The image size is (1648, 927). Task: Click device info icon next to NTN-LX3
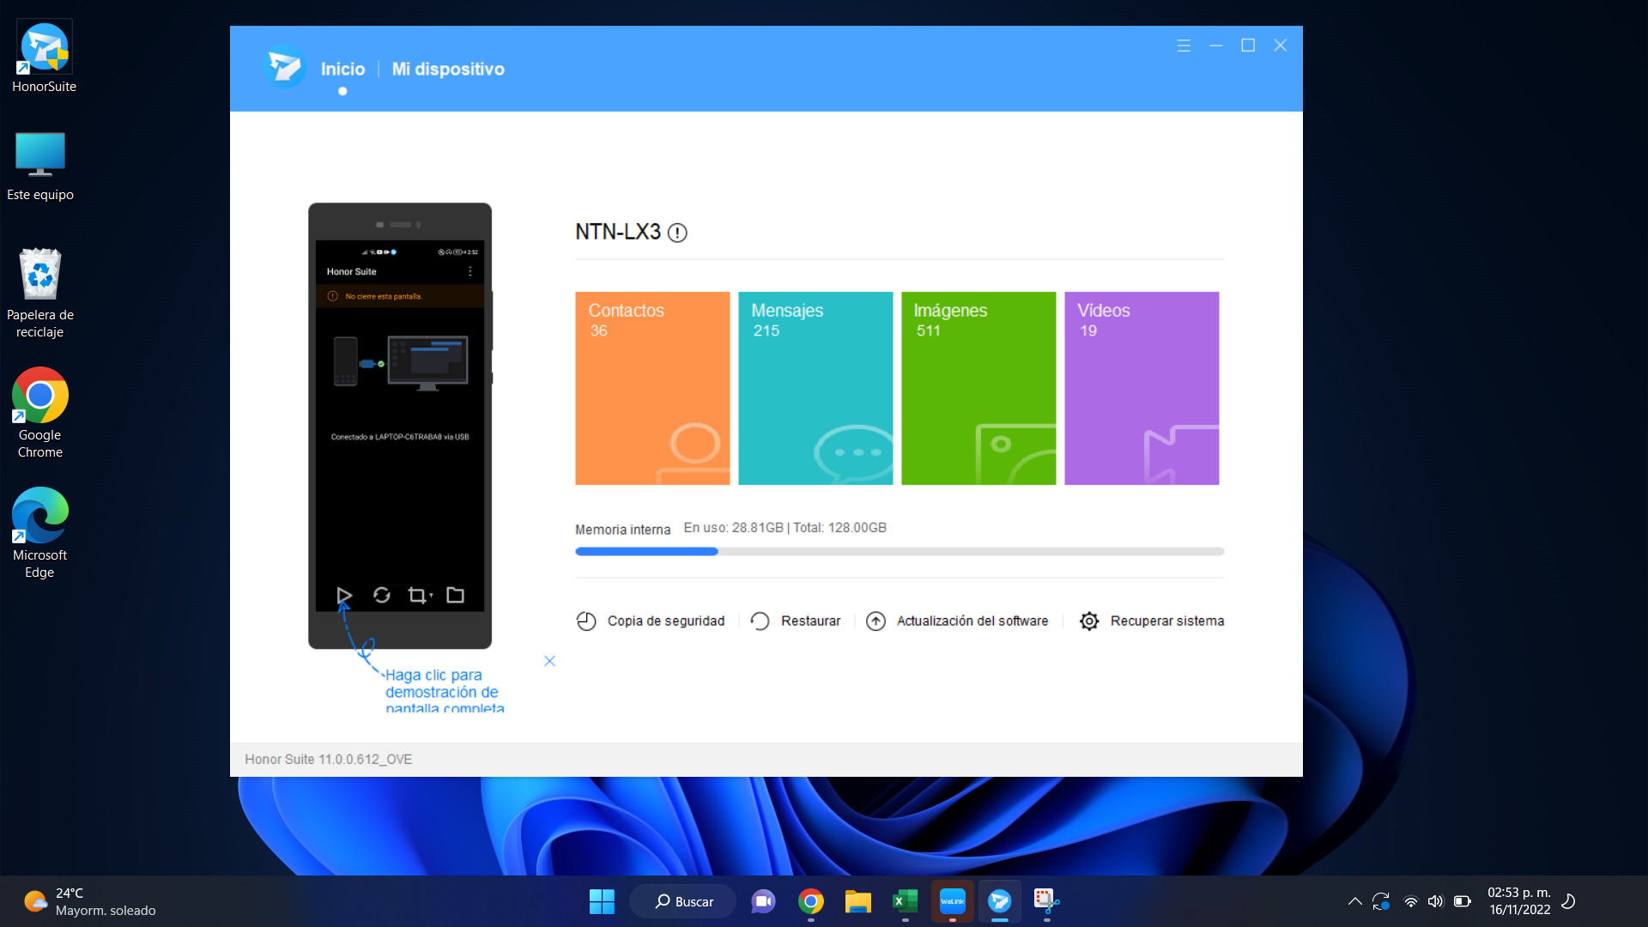(677, 233)
